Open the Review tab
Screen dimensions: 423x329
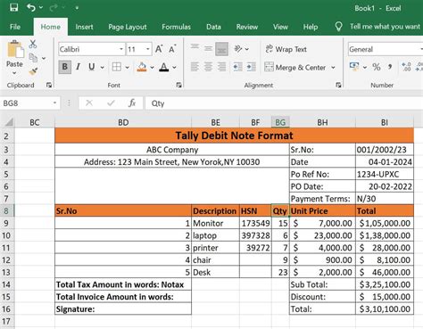pos(247,27)
